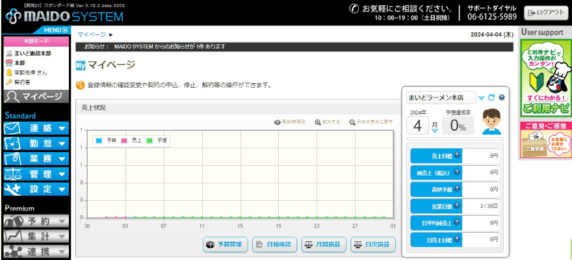Click the help icon for 日平均純売上
The image size is (572, 260).
tap(457, 222)
